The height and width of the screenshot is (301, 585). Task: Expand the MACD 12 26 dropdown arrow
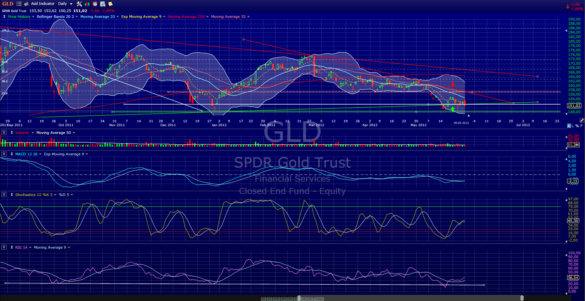coord(40,154)
